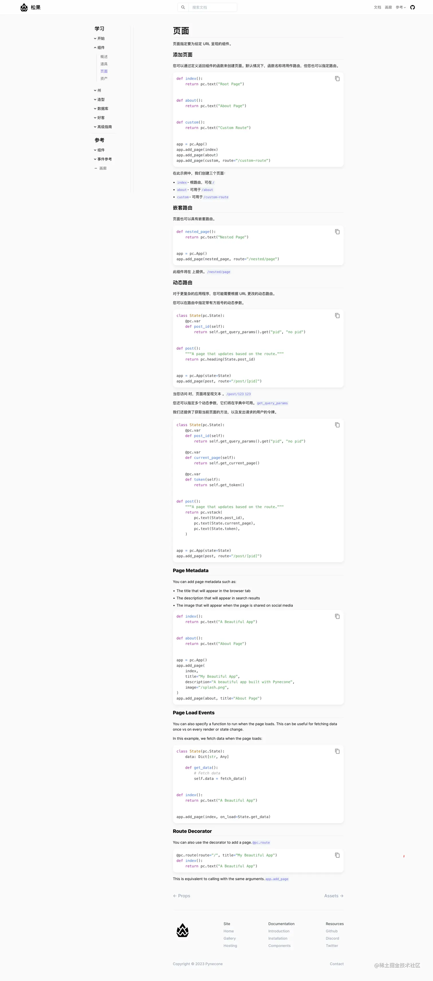433x981 pixels.
Task: Expand the 事件参考 sidebar section
Action: click(103, 159)
